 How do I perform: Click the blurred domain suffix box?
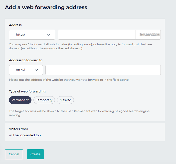click(x=148, y=35)
